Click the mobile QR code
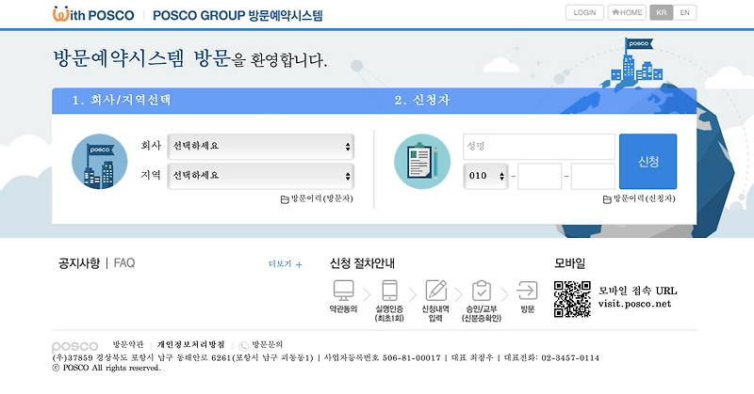 click(x=572, y=299)
